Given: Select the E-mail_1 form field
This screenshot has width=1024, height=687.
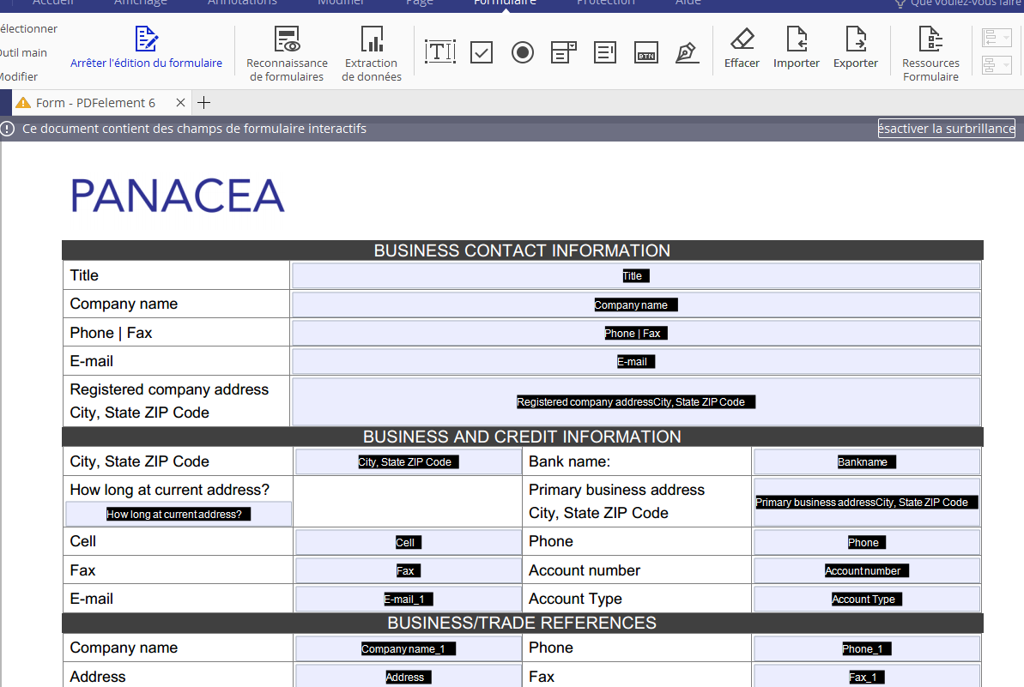Looking at the screenshot, I should click(409, 599).
